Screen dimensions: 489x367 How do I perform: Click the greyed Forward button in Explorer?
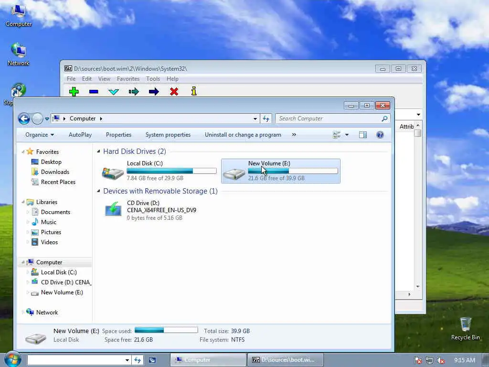tap(37, 119)
